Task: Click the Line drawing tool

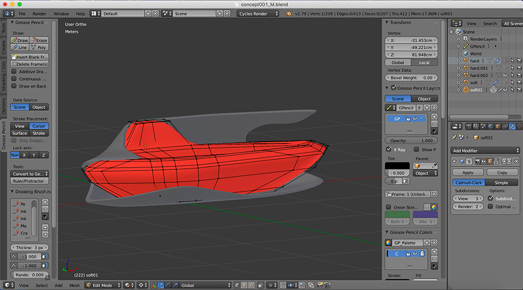Action: pos(20,48)
